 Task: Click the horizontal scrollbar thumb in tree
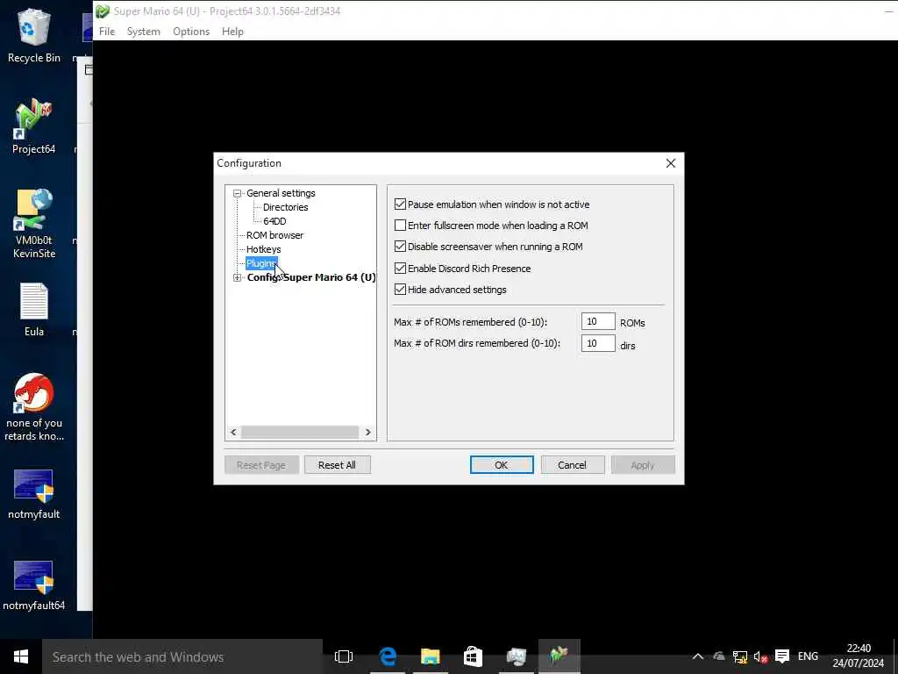click(300, 432)
